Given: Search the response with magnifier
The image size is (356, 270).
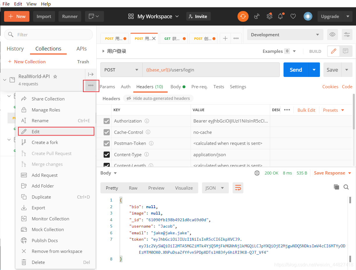Looking at the screenshot, I should point(346,187).
